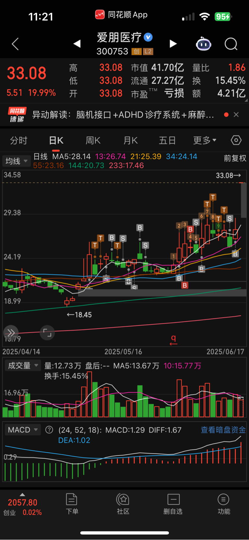
Task: Tap the stock code 300753
Action: point(112,51)
